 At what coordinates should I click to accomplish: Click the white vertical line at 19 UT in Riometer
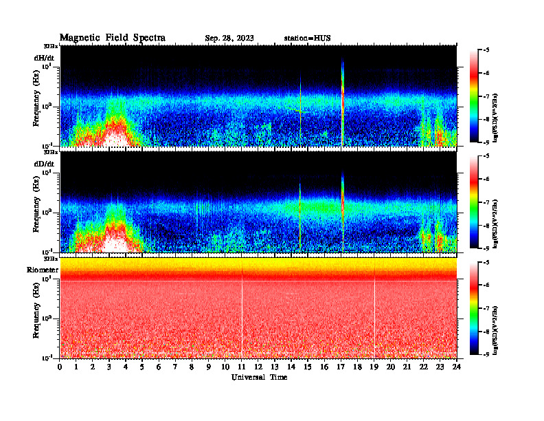click(x=374, y=316)
